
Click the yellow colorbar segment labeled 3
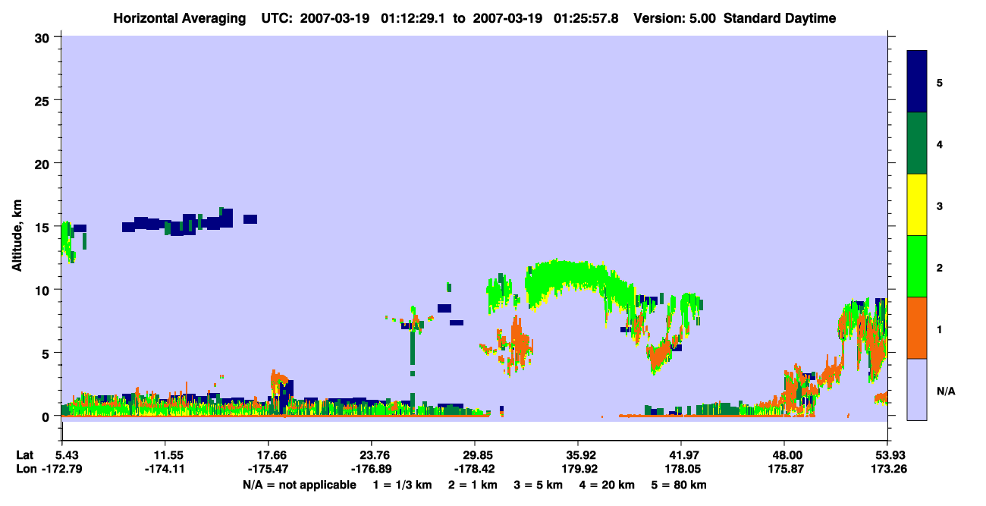click(x=917, y=205)
